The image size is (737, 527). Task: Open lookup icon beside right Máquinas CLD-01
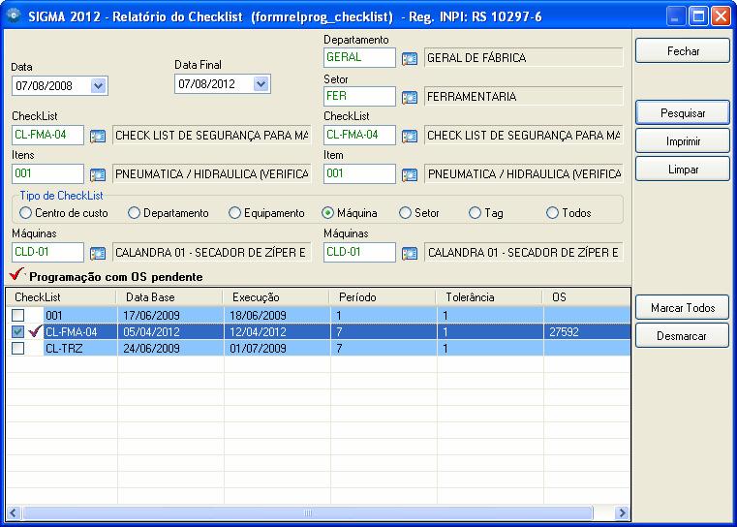410,254
